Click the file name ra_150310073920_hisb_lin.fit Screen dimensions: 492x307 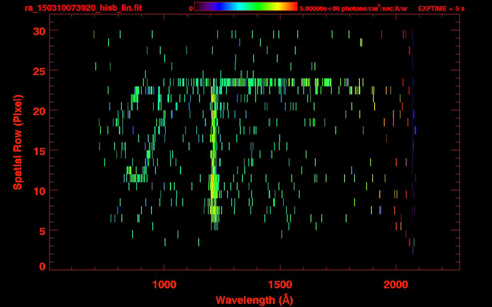[x=83, y=8]
